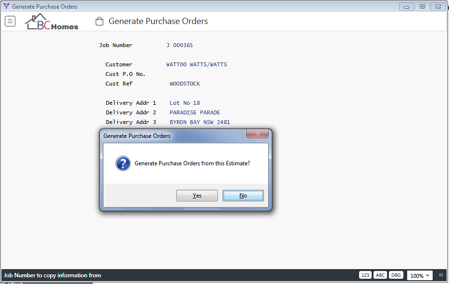Toggle the 123 status bar indicator
The image size is (449, 284).
(365, 275)
